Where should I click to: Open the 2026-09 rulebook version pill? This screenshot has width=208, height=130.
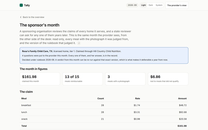(x=132, y=5)
